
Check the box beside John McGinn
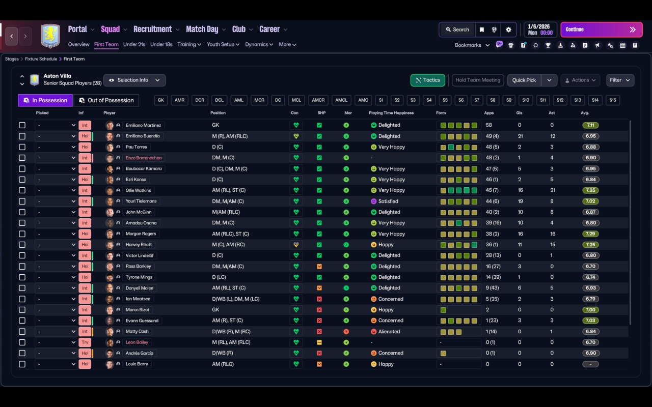point(22,212)
